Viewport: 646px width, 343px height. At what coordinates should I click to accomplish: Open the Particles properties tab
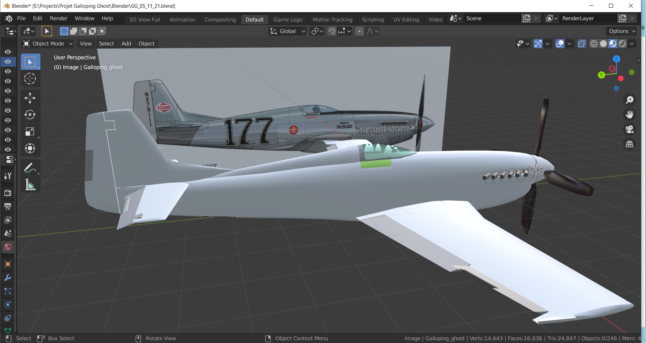[8, 291]
